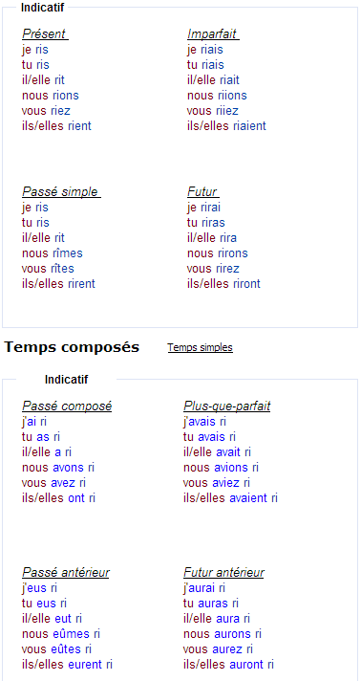
Task: Click the first Indicatif group label
Action: click(43, 8)
